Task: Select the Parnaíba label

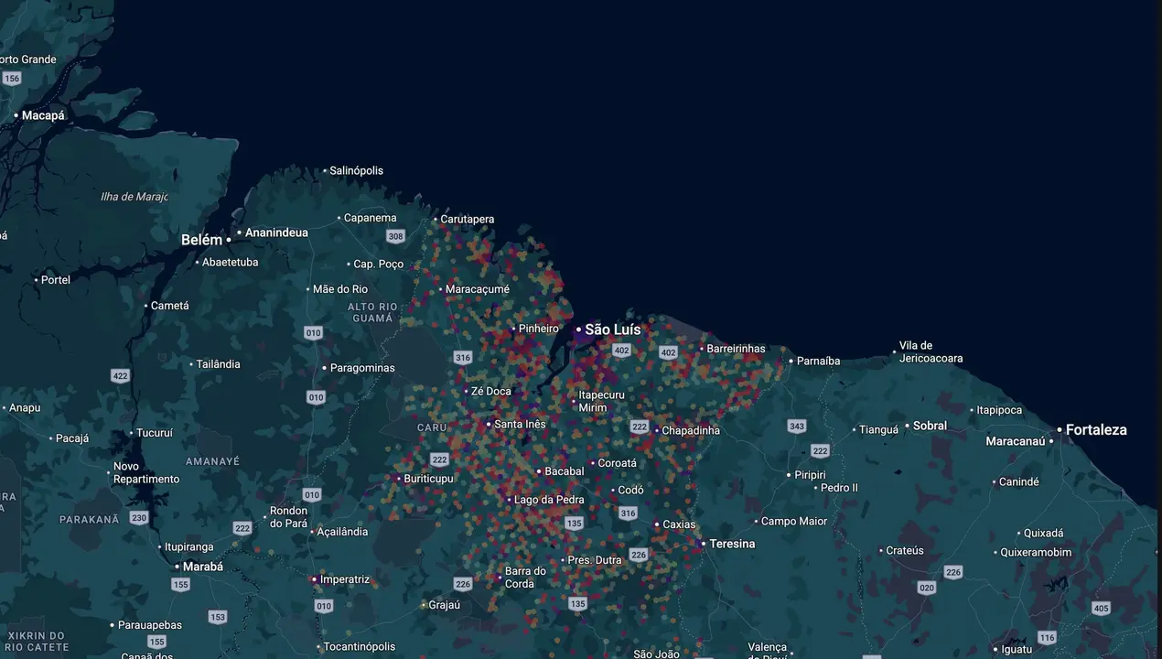Action: point(818,361)
